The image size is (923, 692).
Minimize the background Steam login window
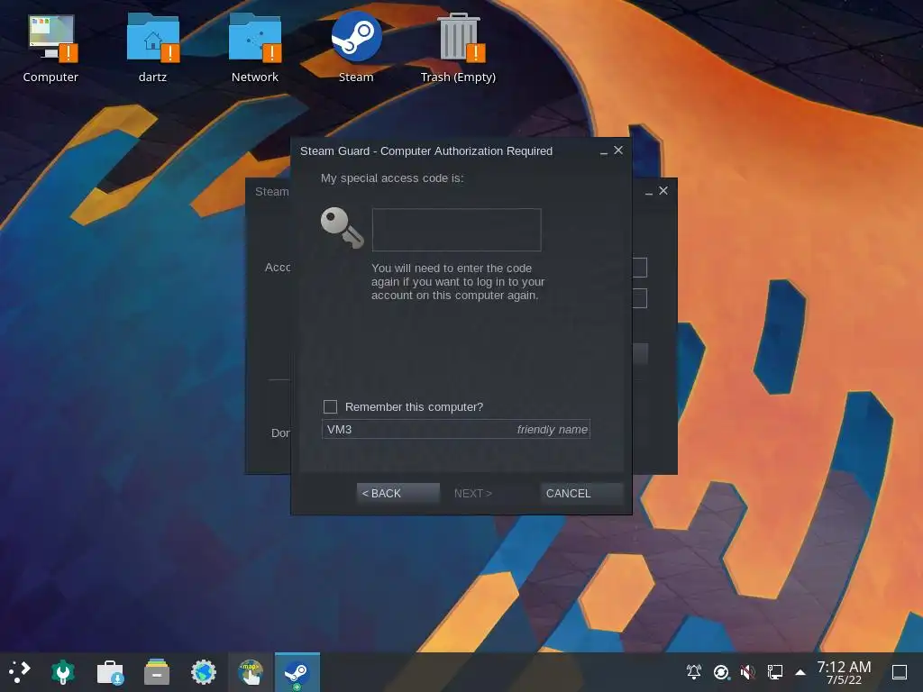[648, 192]
